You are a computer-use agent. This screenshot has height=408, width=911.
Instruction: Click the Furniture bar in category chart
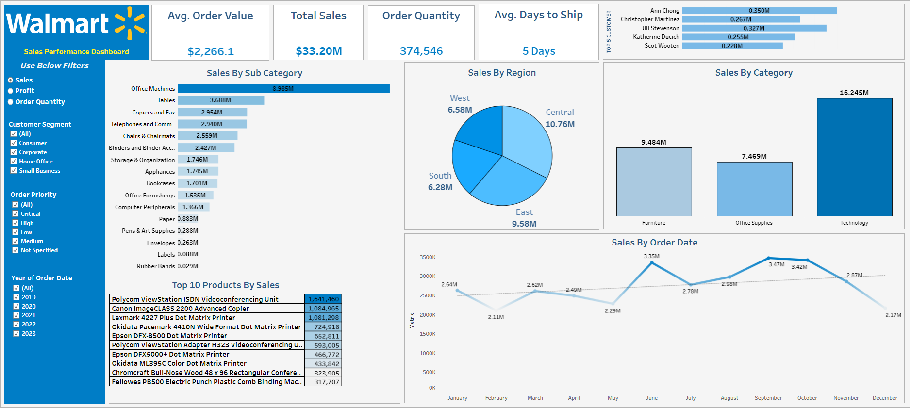[654, 182]
